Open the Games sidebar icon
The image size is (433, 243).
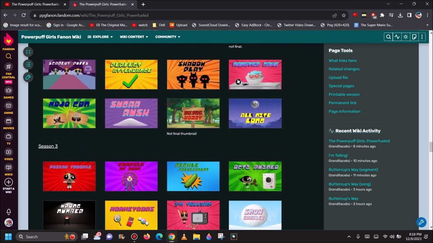[x=9, y=90]
